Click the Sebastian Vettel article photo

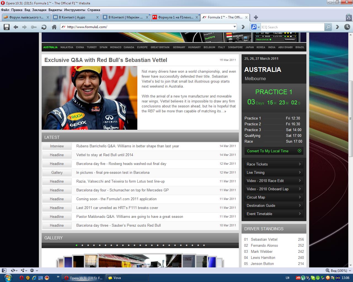pyautogui.click(x=89, y=98)
